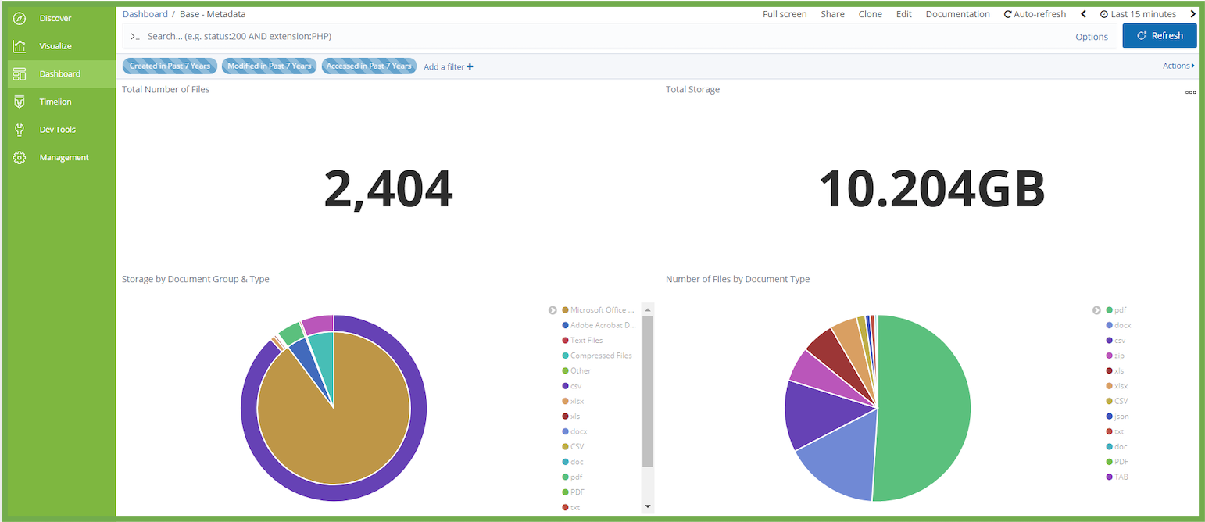Open the Discover compass icon in sidebar
This screenshot has width=1205, height=522.
[x=20, y=18]
